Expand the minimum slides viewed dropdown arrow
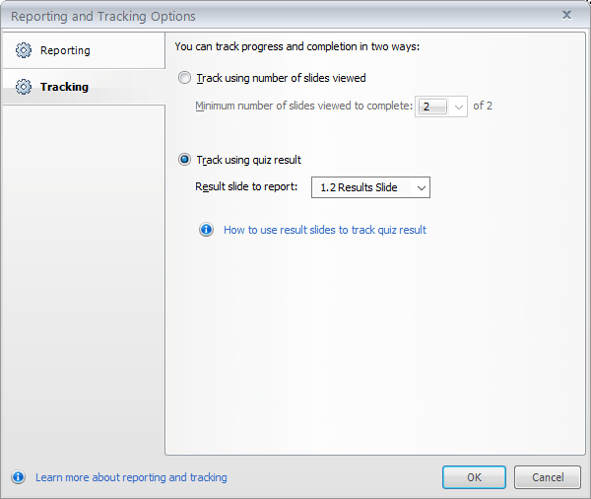The width and height of the screenshot is (591, 499). pyautogui.click(x=458, y=107)
